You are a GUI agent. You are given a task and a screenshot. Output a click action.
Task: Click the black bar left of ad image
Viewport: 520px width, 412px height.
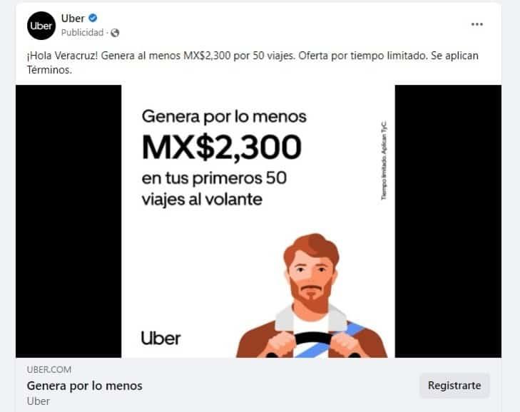[68, 221]
